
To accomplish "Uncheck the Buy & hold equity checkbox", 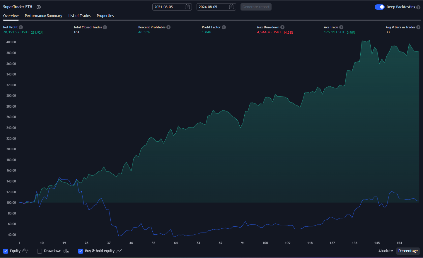I will 81,251.
